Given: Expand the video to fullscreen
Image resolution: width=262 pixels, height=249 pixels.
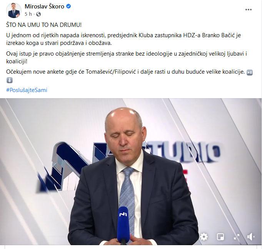Looking at the screenshot, I should pyautogui.click(x=237, y=237).
